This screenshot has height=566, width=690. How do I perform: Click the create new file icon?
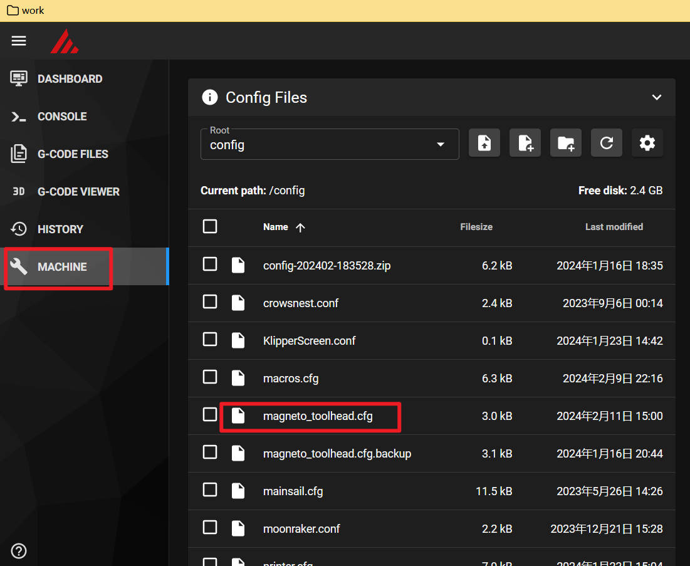click(525, 142)
